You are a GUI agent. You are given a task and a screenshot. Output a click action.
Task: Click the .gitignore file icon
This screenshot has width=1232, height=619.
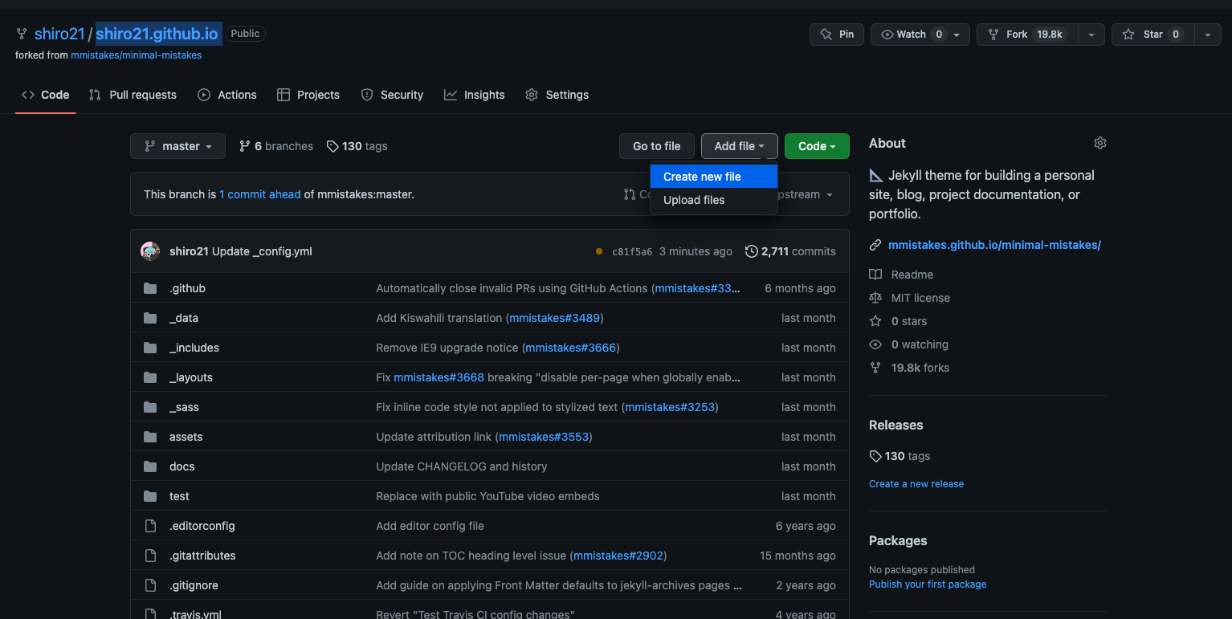150,585
